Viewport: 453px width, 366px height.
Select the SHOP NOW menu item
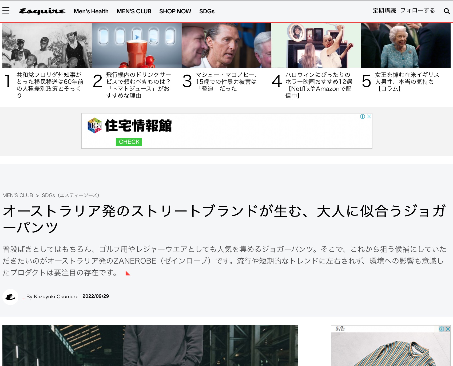point(175,11)
